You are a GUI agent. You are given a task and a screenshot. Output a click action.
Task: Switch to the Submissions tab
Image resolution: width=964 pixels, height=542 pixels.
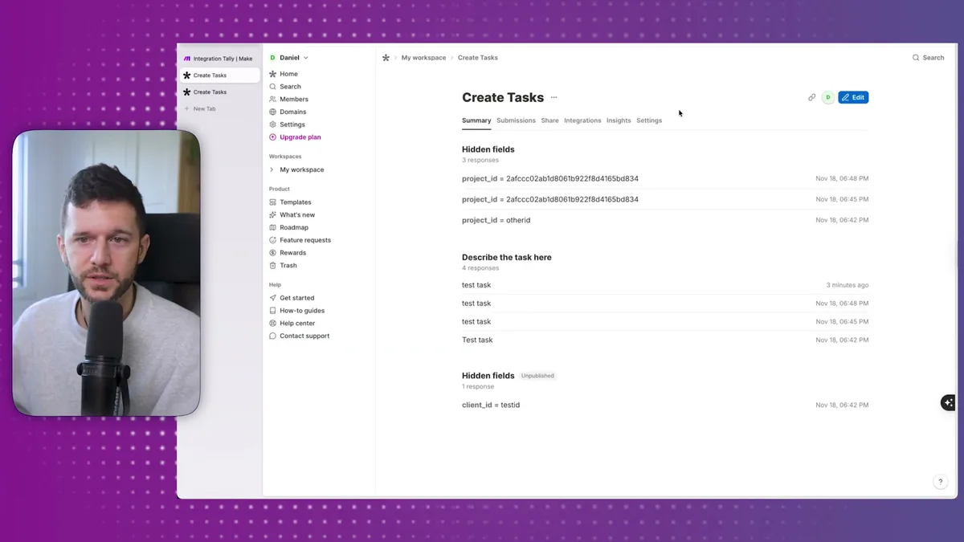515,120
